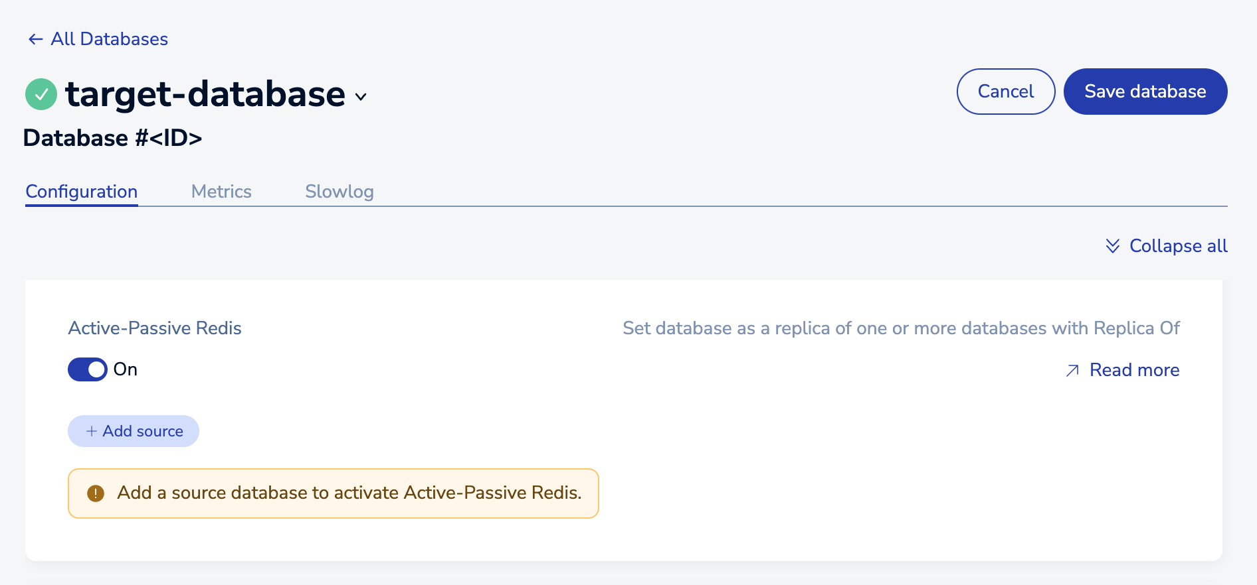This screenshot has height=585, width=1257.
Task: Open the Read more link
Action: 1134,370
